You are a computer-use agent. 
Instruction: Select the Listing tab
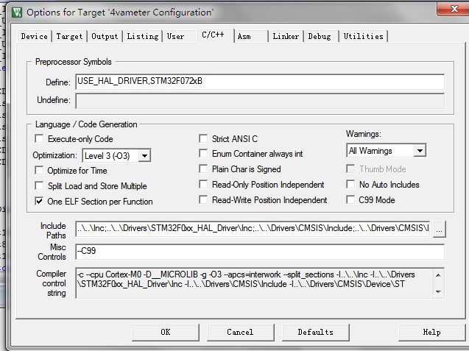pyautogui.click(x=143, y=37)
